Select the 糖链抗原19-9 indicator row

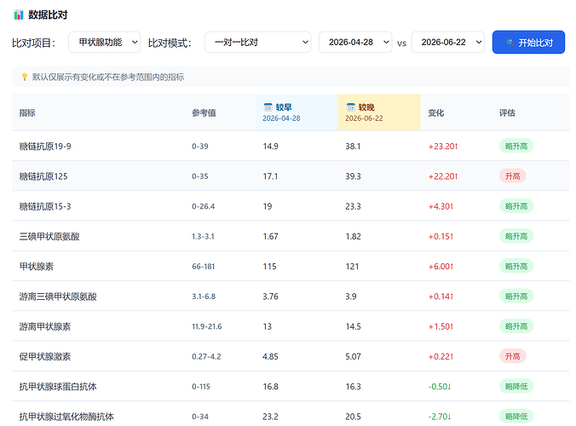point(291,147)
